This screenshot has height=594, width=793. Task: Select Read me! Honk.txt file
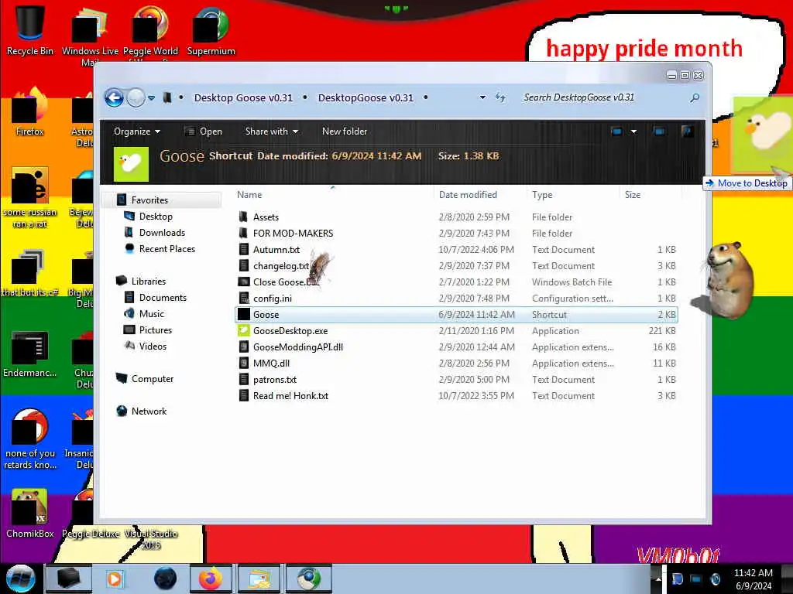click(290, 395)
